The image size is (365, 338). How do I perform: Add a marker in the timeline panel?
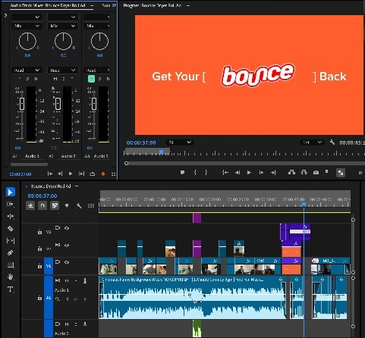(x=67, y=205)
